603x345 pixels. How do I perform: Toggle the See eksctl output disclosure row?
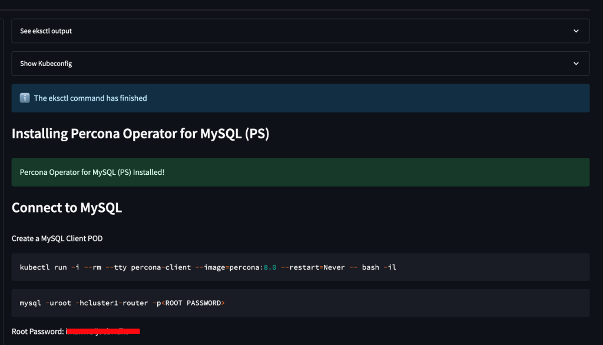[x=300, y=31]
